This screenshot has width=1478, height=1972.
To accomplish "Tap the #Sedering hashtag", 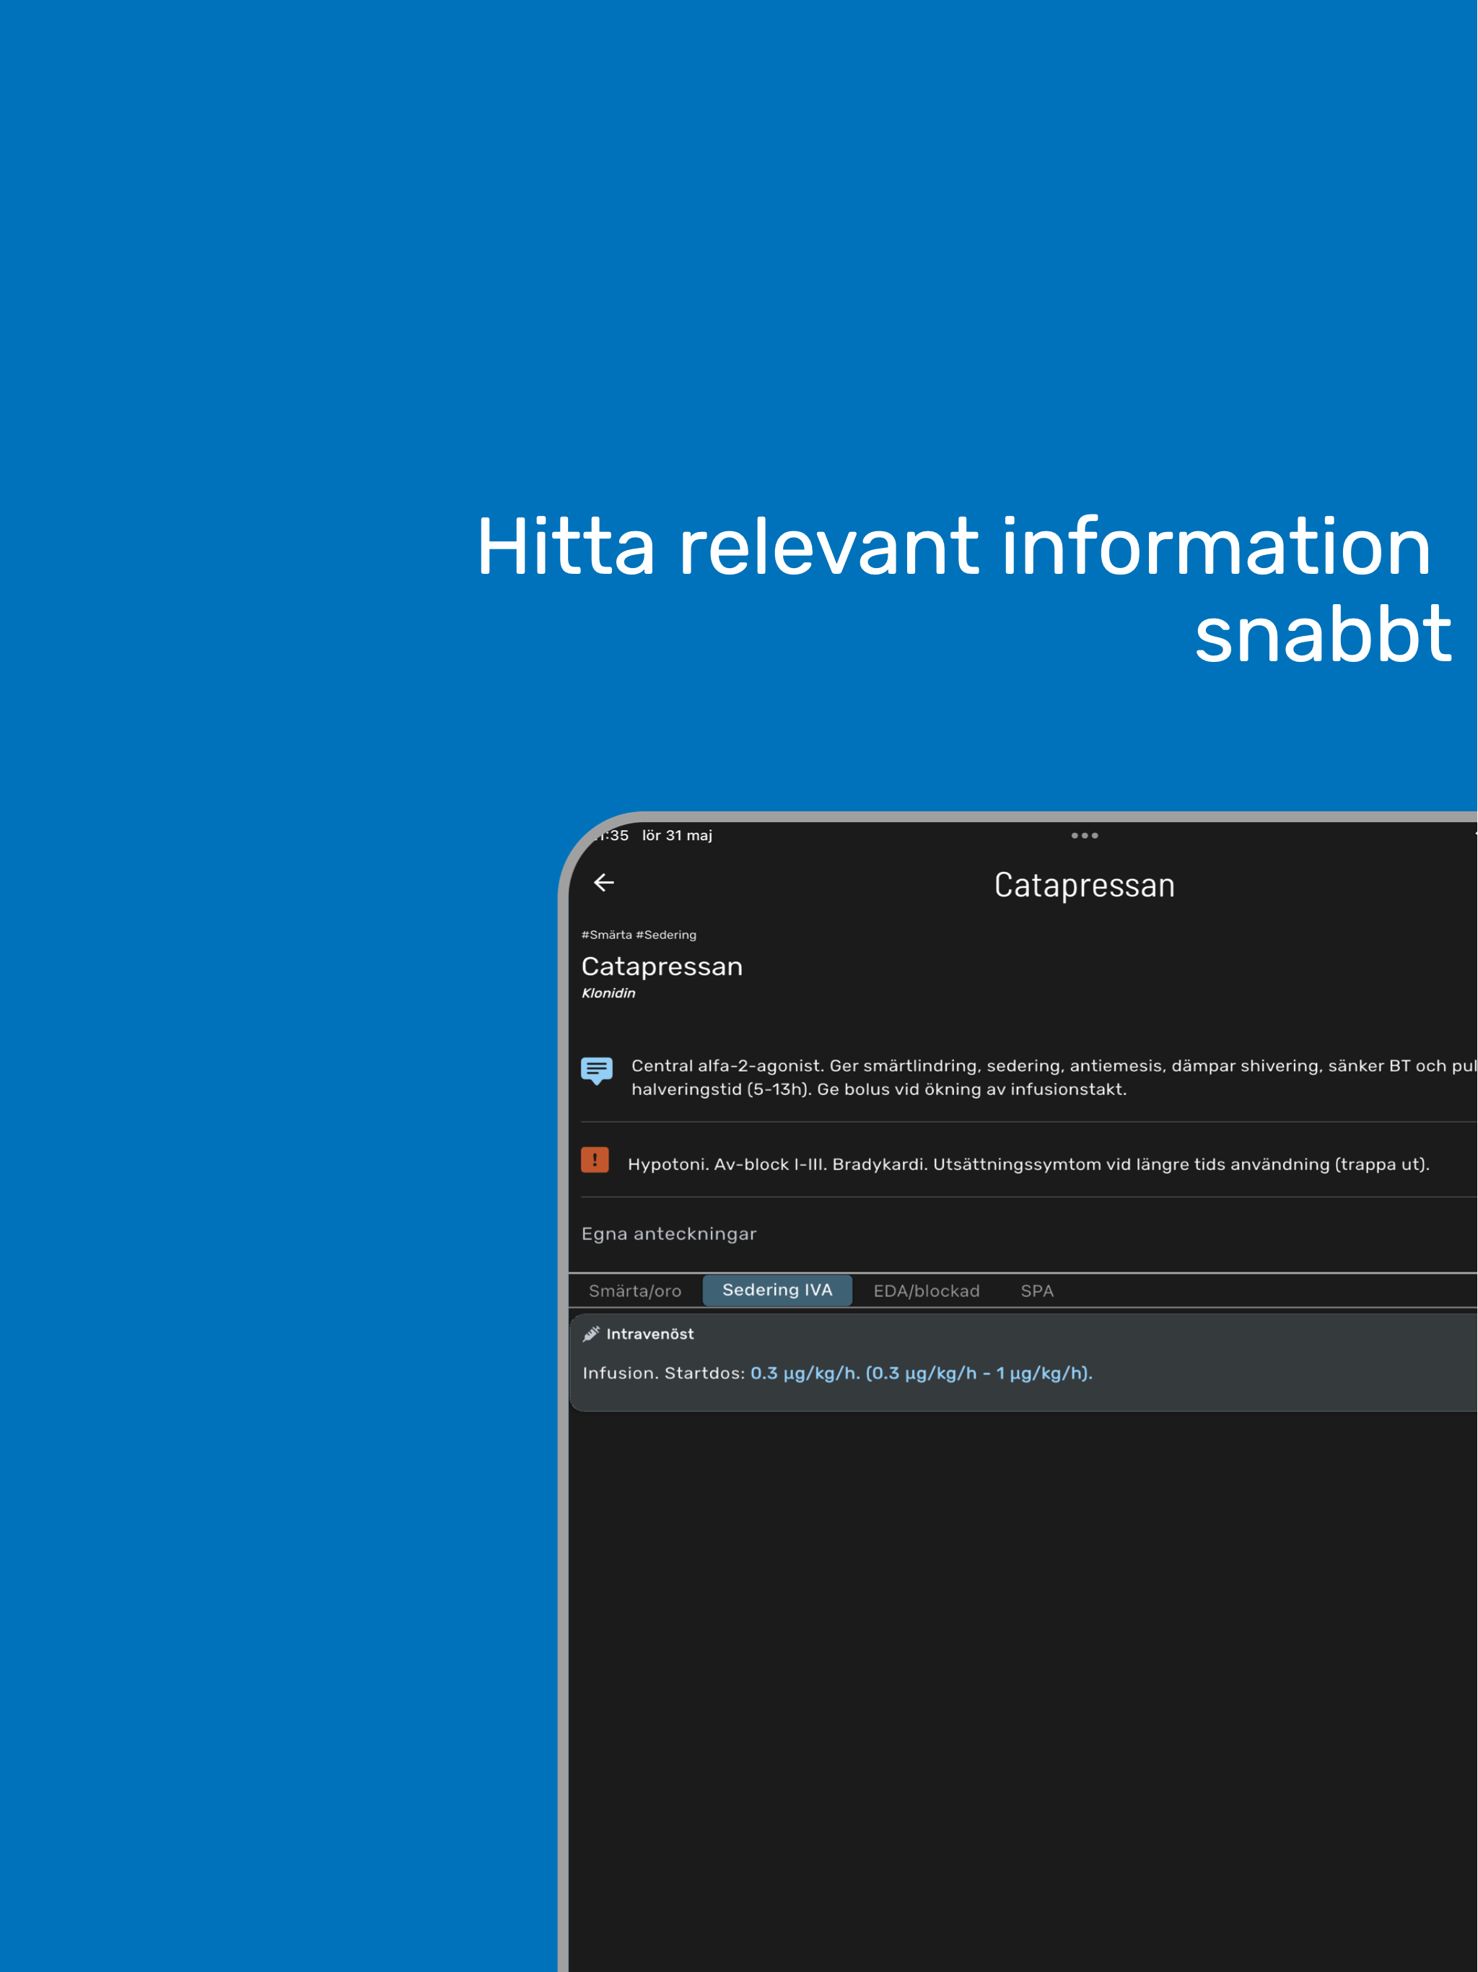I will [666, 934].
